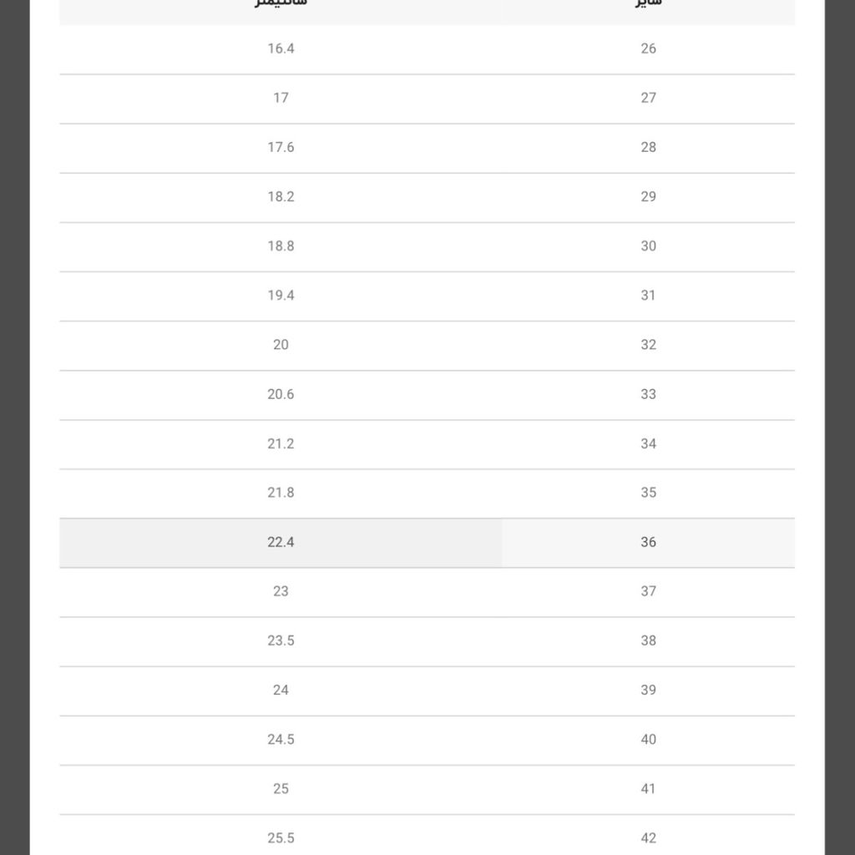Click the 24.5 centimeter value
The width and height of the screenshot is (855, 855).
point(281,740)
